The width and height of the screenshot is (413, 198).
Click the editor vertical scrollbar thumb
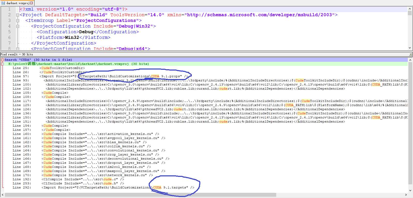pos(410,13)
